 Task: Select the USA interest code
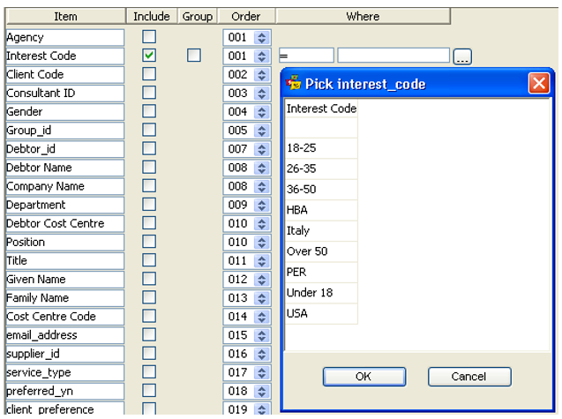tap(321, 314)
